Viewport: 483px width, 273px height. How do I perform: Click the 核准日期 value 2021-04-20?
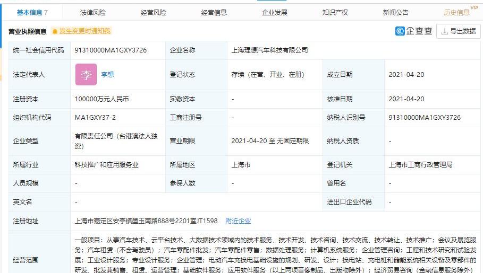406,99
